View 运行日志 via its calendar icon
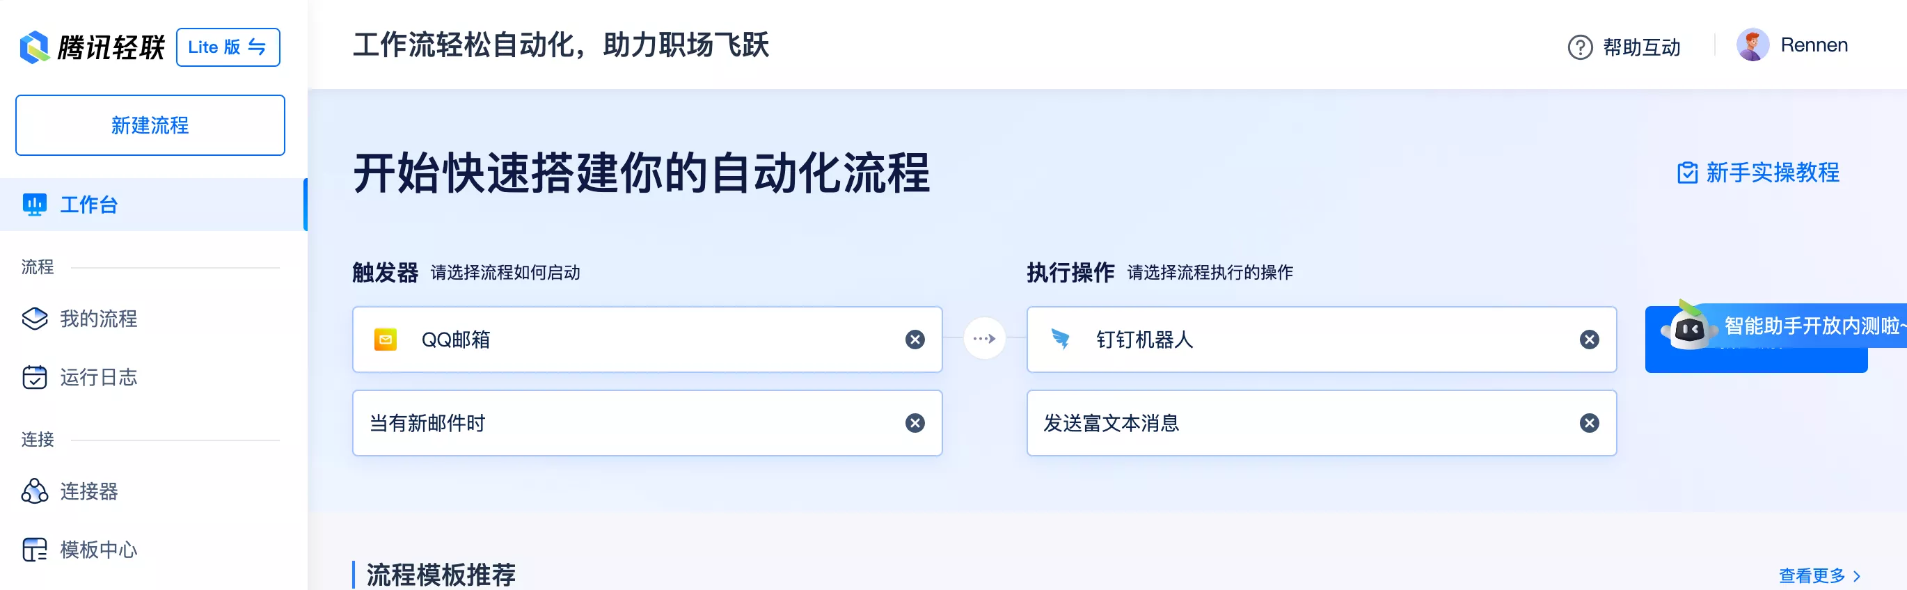Viewport: 1907px width, 590px height. tap(35, 378)
